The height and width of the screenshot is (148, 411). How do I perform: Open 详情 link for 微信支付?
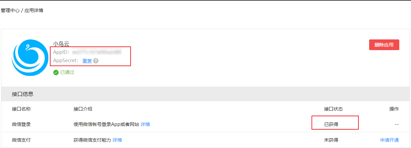pos(117,140)
